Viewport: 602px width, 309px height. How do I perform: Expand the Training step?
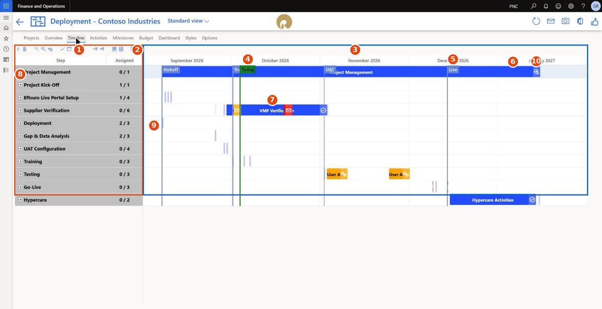coord(21,162)
